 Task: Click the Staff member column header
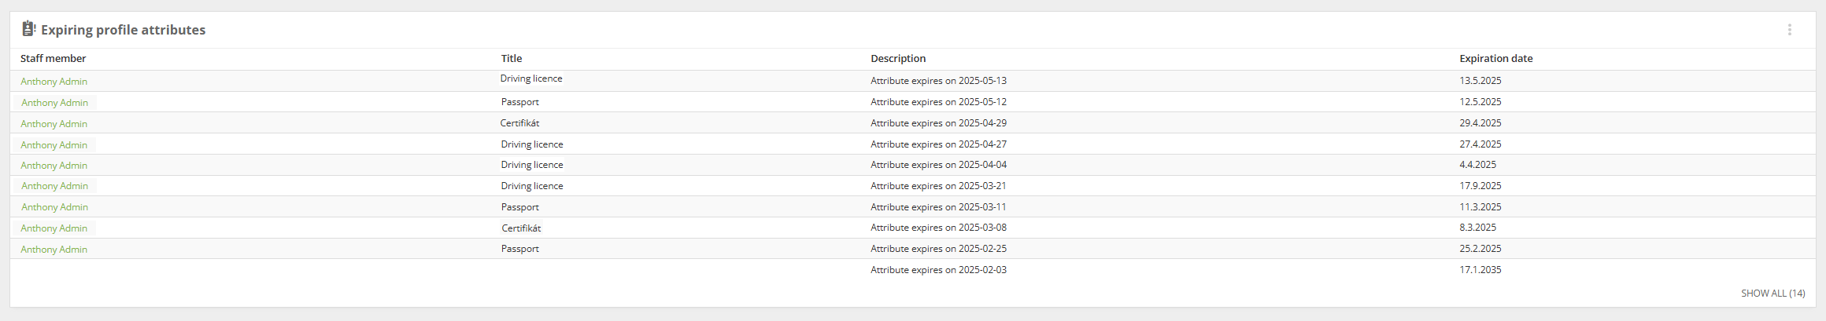(x=53, y=59)
